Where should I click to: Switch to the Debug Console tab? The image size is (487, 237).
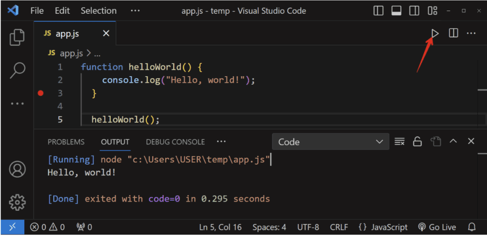click(x=175, y=142)
